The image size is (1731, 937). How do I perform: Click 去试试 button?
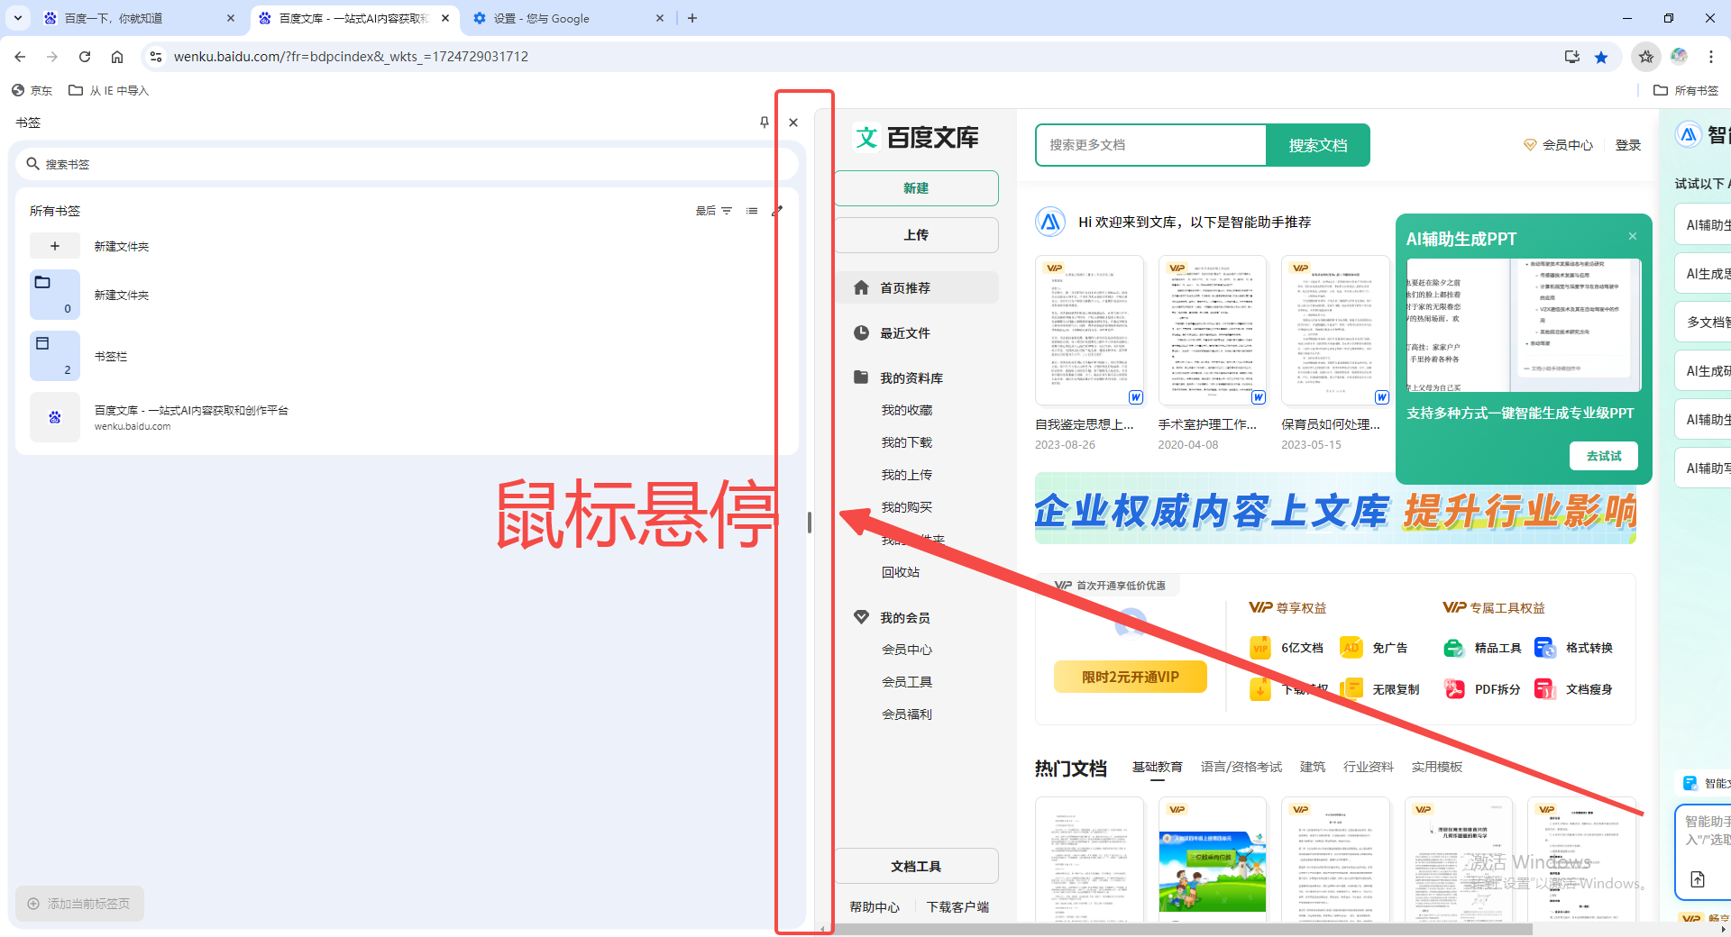click(x=1604, y=456)
